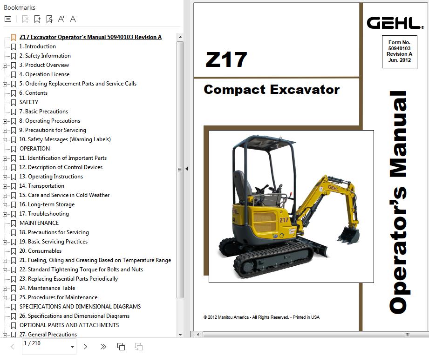Select 26. Specifications and Dimensional Diagrams

pyautogui.click(x=75, y=316)
